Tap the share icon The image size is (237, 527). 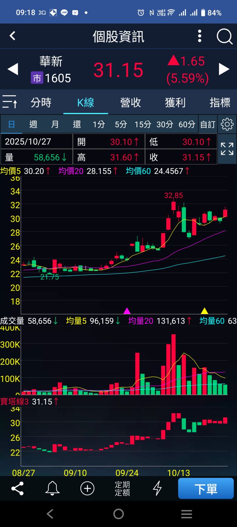point(17,488)
